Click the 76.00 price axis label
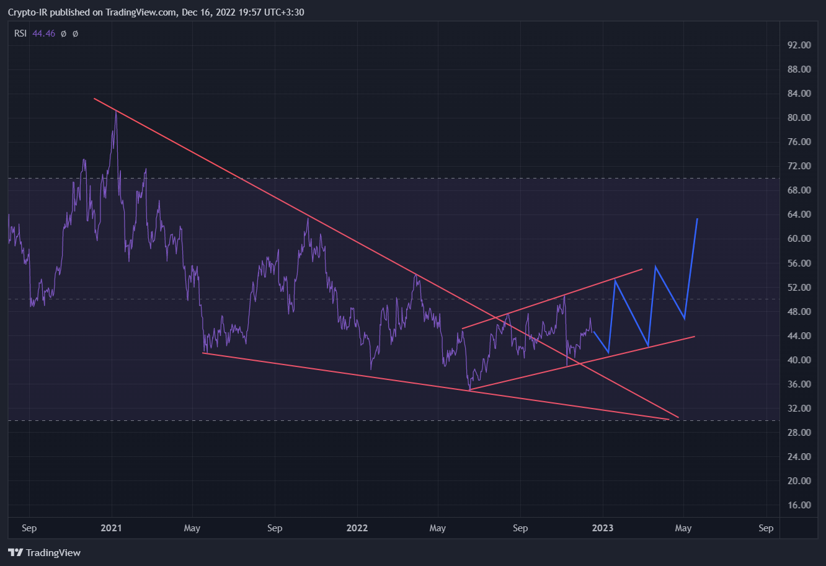This screenshot has height=566, width=826. point(798,142)
